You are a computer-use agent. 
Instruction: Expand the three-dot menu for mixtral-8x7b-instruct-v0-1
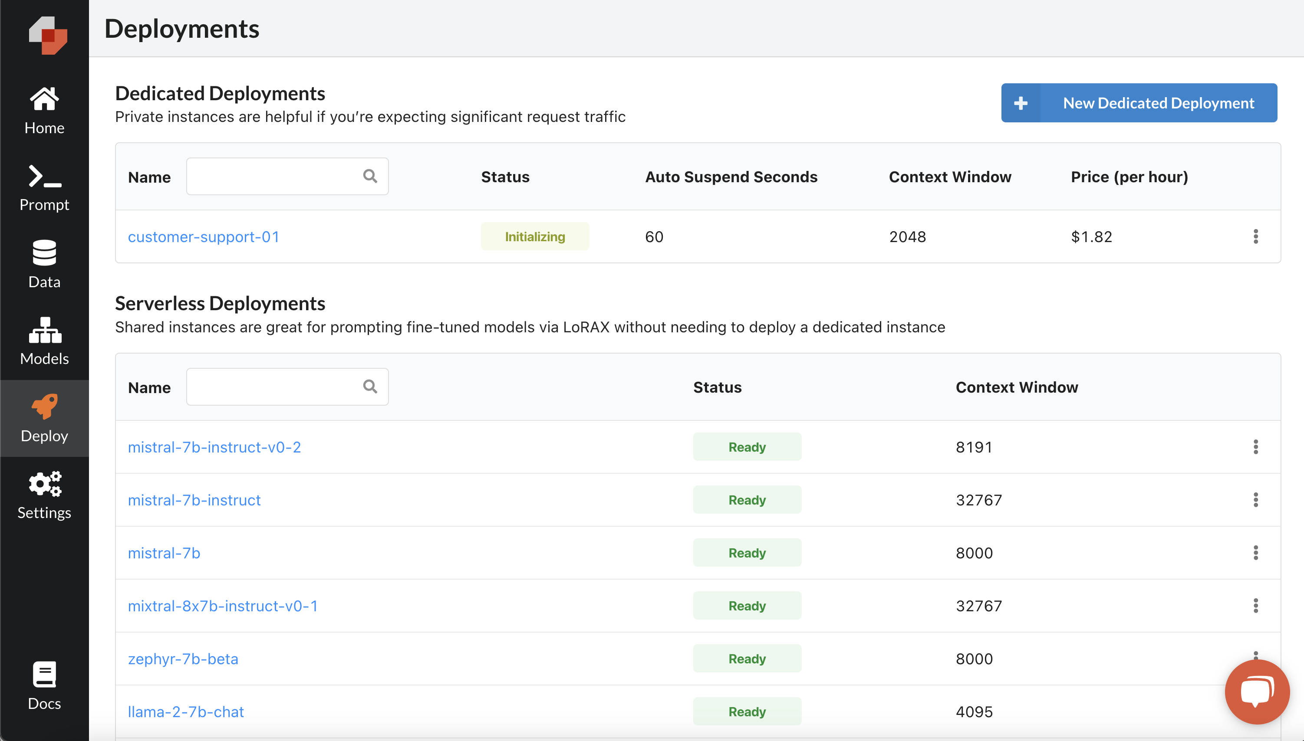tap(1255, 606)
